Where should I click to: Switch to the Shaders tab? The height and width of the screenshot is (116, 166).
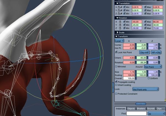click(x=141, y=109)
